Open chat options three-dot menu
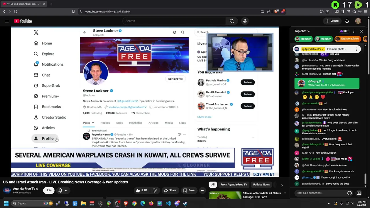The height and width of the screenshot is (208, 370). click(x=354, y=31)
